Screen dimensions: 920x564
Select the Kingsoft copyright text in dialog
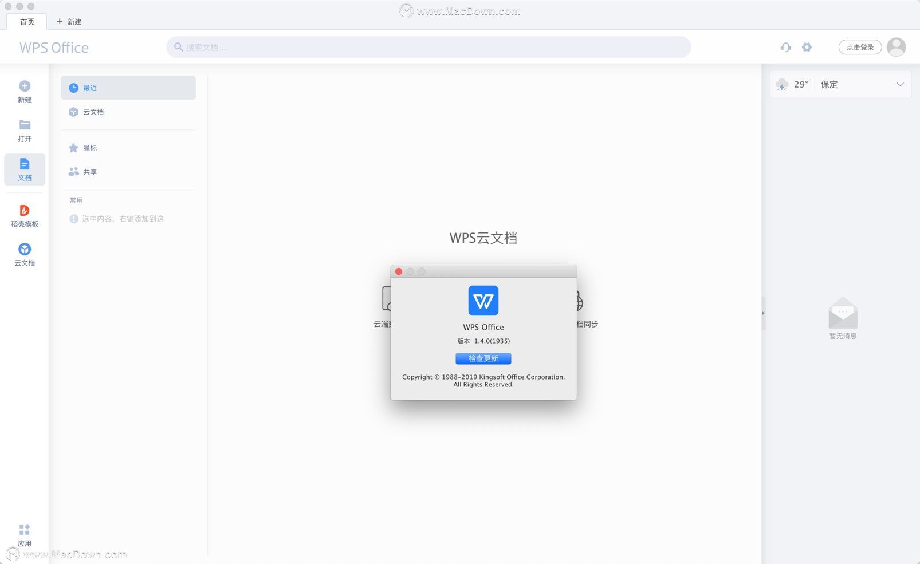pyautogui.click(x=483, y=381)
